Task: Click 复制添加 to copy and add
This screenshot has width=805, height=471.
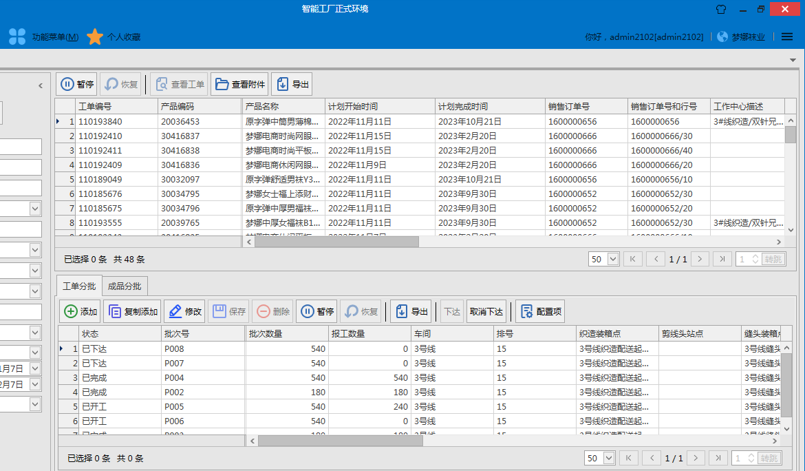Action: coord(132,311)
